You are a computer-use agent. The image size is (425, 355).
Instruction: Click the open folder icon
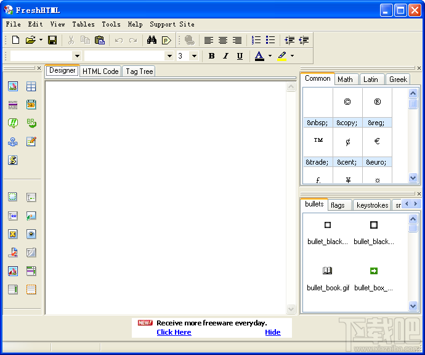[x=31, y=40]
